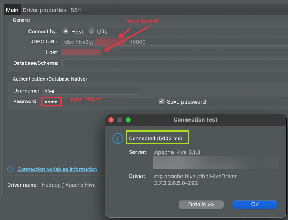Open the Driver properties tab
This screenshot has width=288, height=220.
pyautogui.click(x=44, y=10)
